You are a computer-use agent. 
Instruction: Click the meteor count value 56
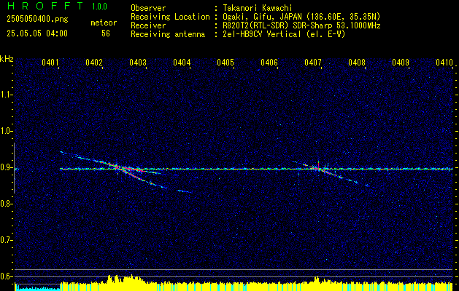point(106,33)
